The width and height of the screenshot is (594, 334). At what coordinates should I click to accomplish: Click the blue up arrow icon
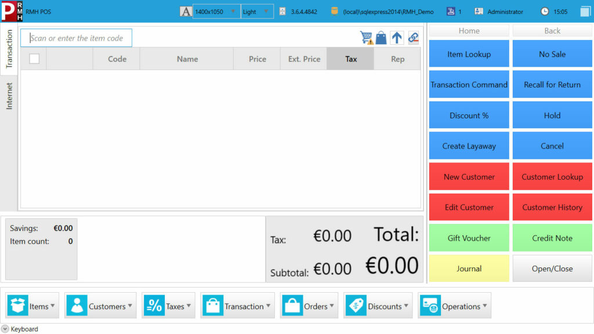(397, 38)
